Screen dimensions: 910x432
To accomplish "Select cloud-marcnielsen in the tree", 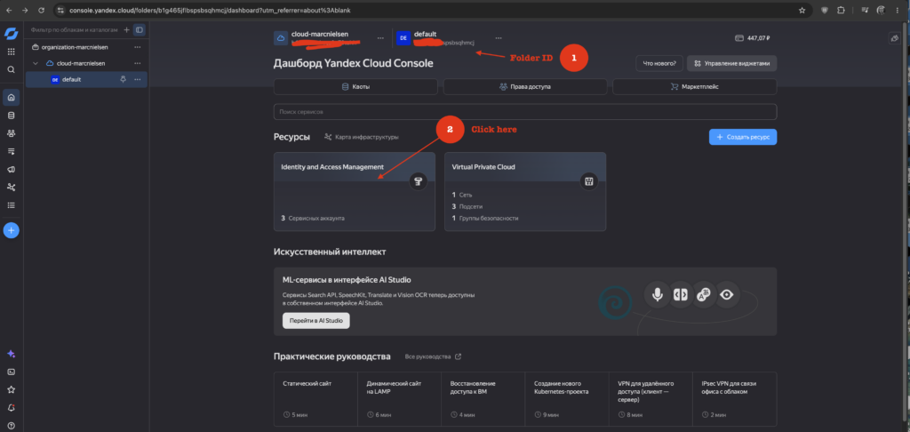I will [x=81, y=63].
